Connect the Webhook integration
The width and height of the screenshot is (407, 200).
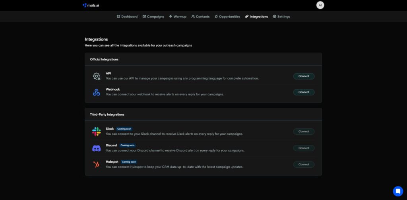pos(304,92)
